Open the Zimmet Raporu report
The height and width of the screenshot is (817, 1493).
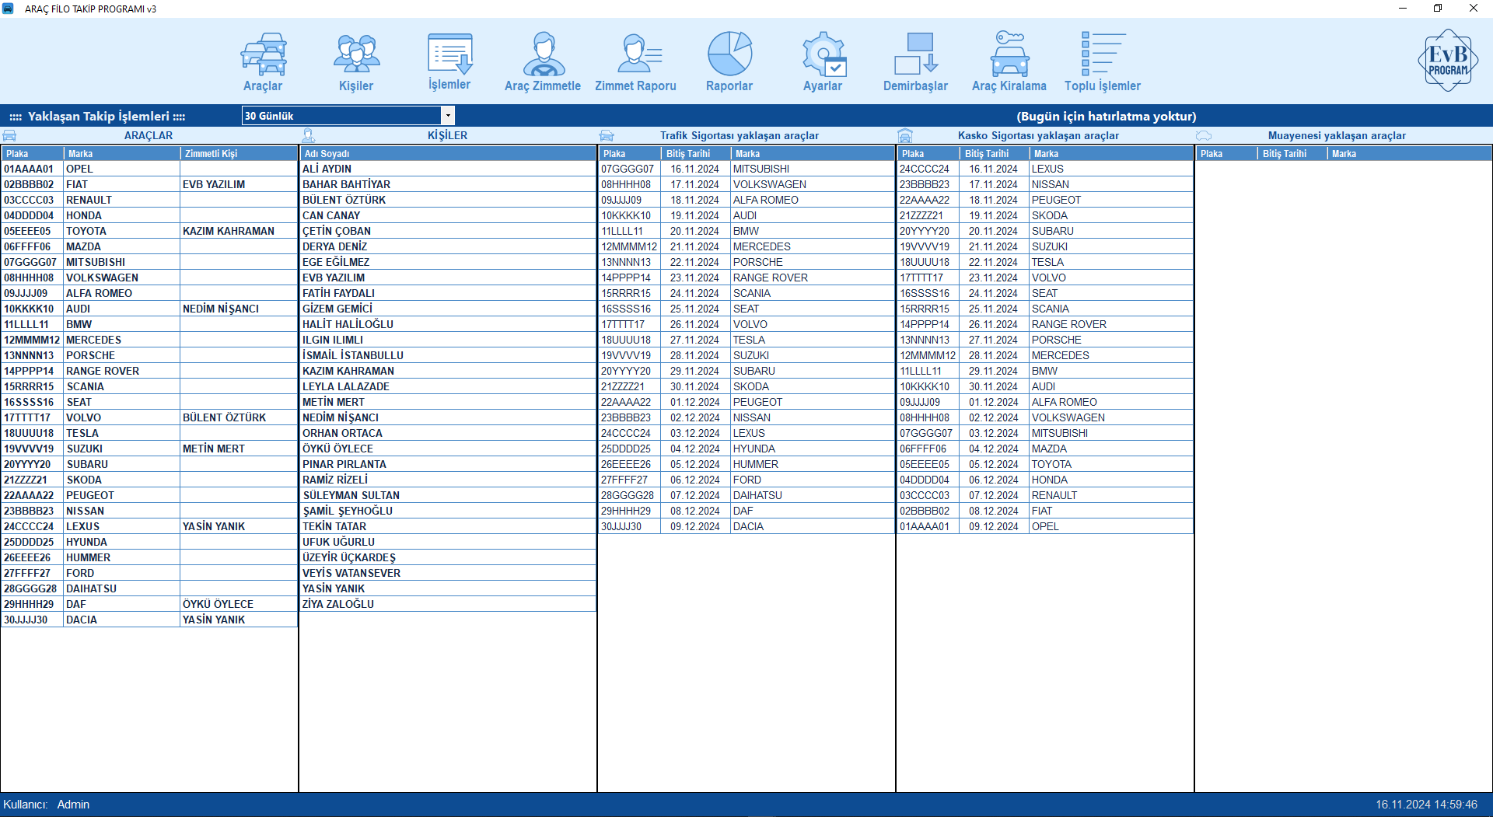coord(635,62)
